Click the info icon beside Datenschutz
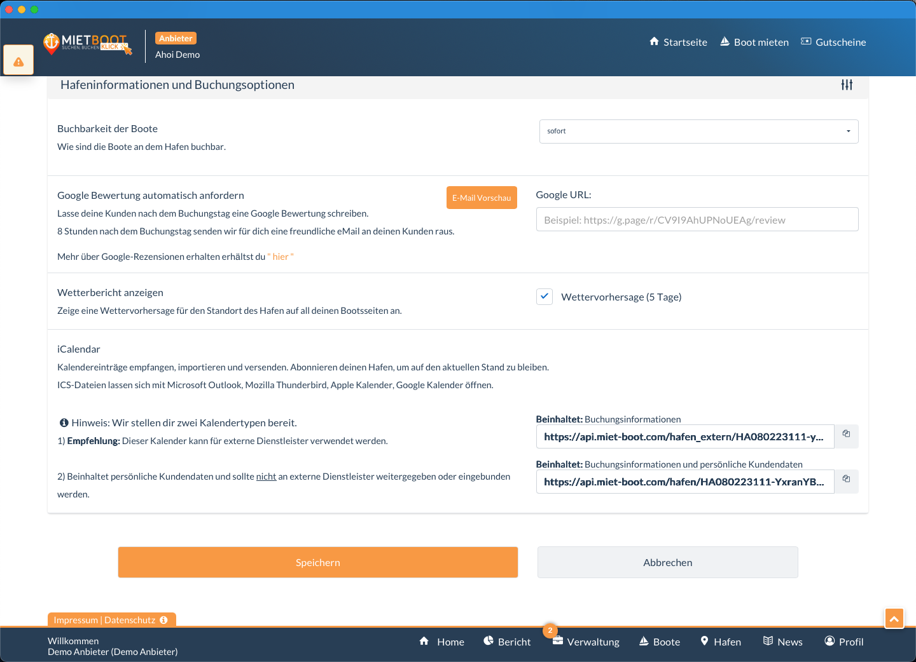Viewport: 916px width, 662px height. 164,620
